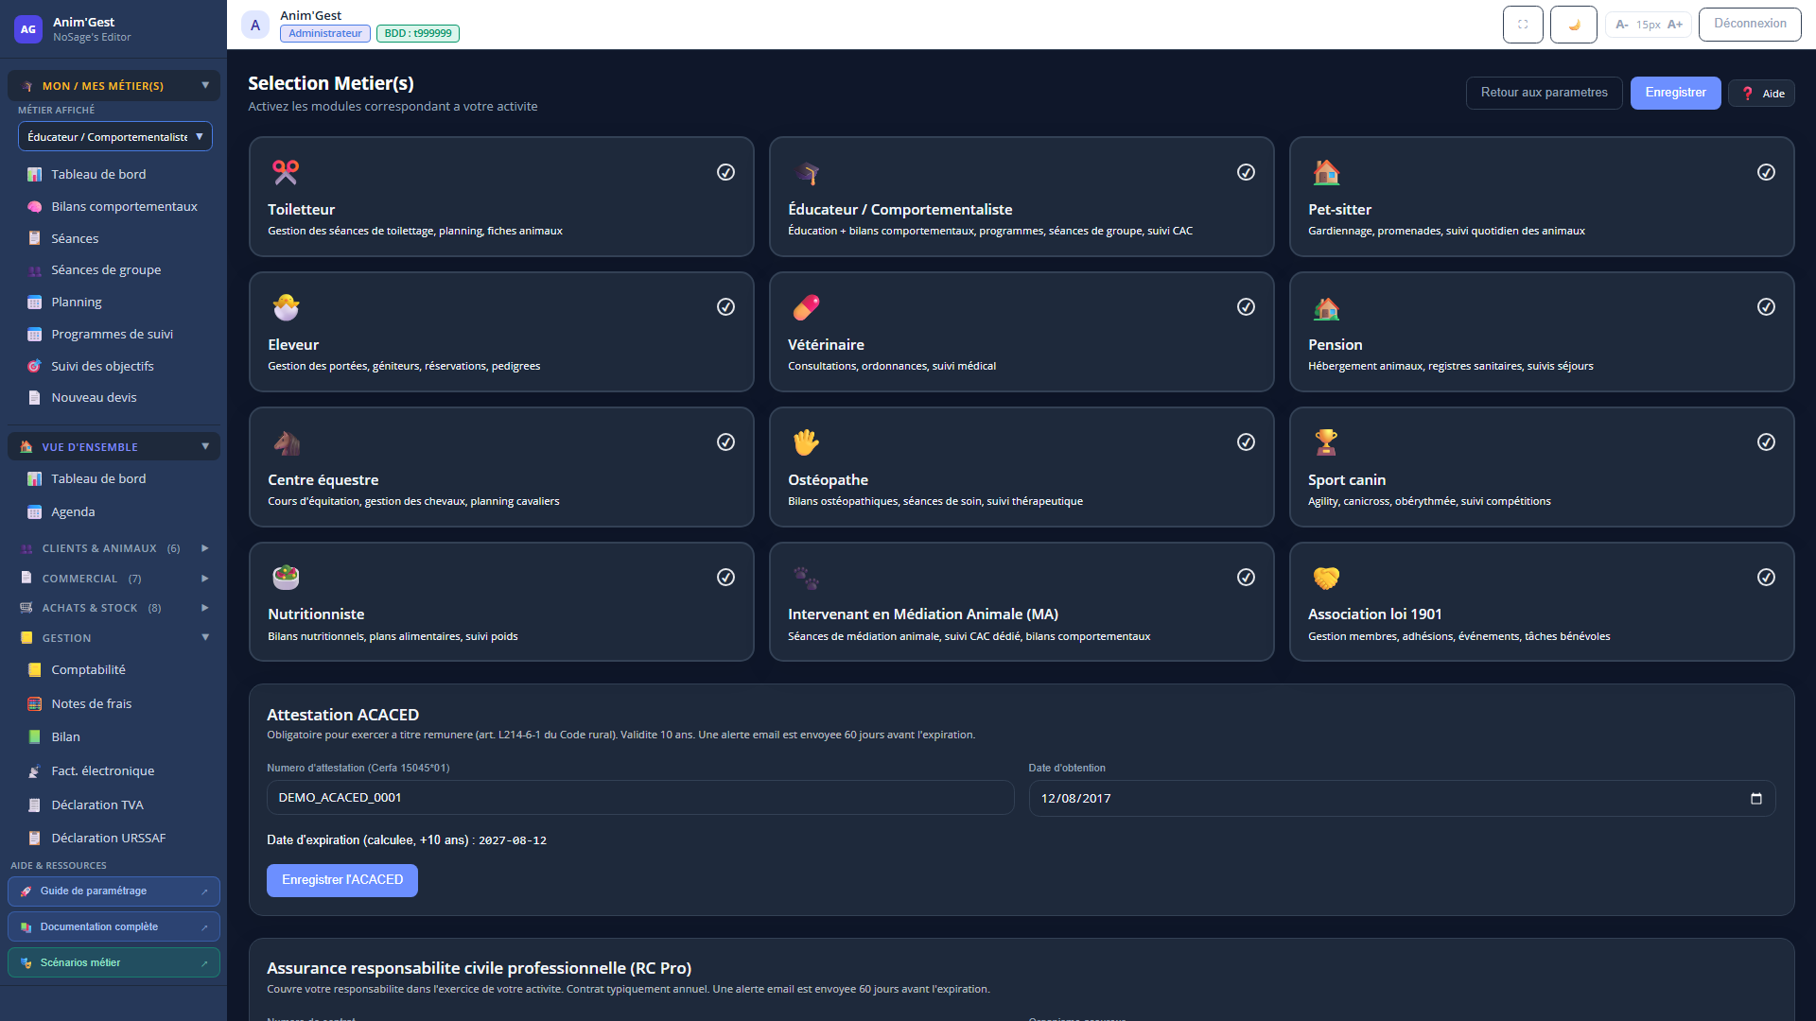Click the trophy icon on Sport canin card
This screenshot has height=1021, width=1816.
click(1326, 442)
